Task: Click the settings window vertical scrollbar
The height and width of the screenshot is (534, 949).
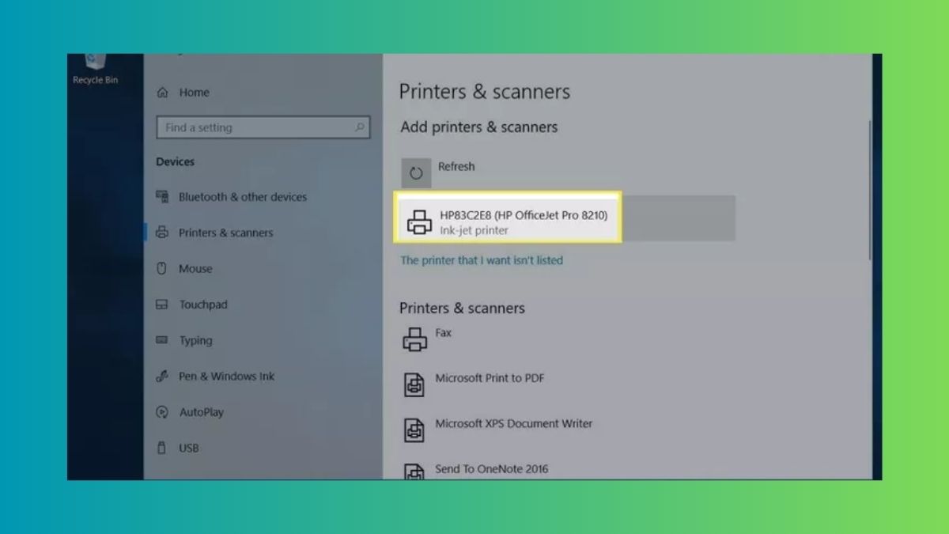Action: [871, 190]
